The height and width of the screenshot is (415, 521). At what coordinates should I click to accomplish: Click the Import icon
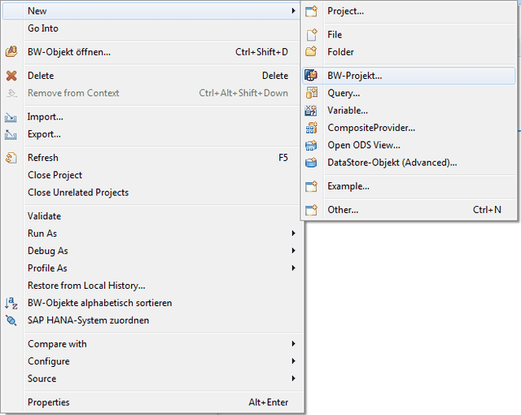(11, 117)
